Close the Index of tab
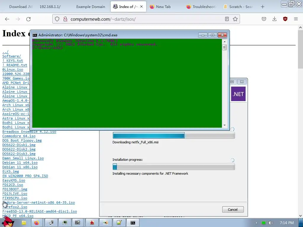The image size is (303, 227). coord(141,7)
